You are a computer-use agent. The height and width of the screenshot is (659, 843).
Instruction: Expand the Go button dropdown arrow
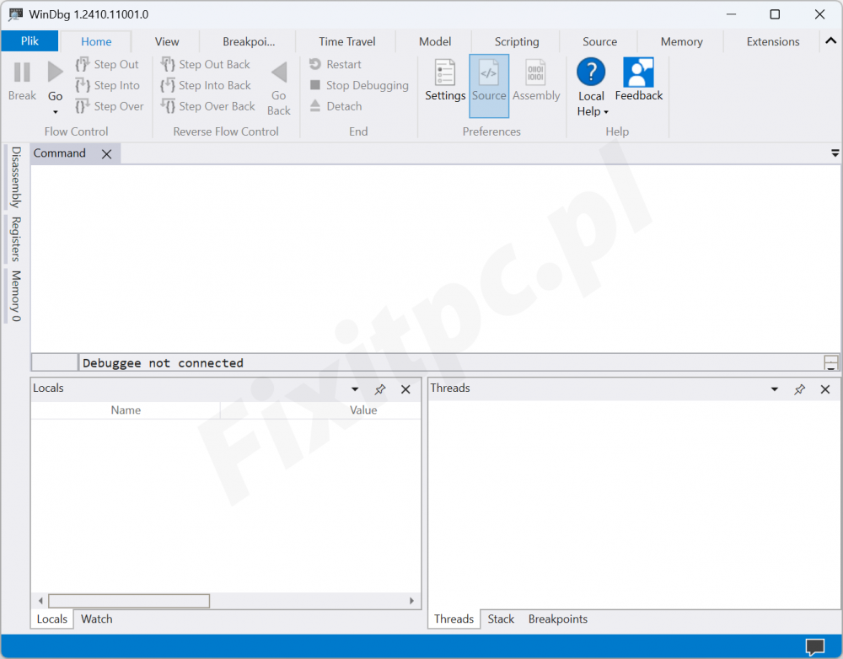[x=56, y=112]
